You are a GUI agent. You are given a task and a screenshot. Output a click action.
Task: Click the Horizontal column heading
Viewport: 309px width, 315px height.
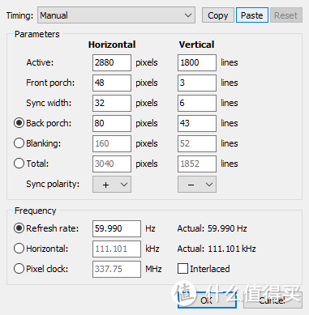pos(112,45)
